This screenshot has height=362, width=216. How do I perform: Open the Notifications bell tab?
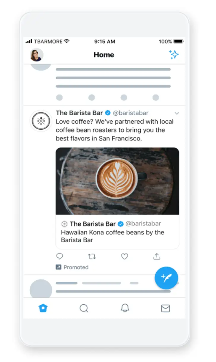(x=125, y=308)
